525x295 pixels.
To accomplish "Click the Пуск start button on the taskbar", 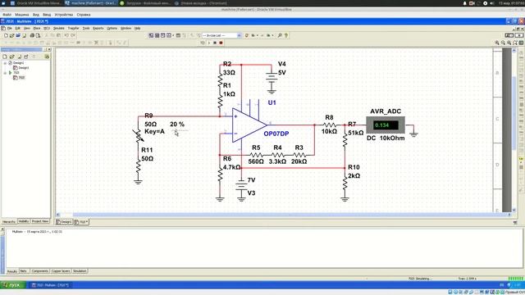I will (x=12, y=285).
